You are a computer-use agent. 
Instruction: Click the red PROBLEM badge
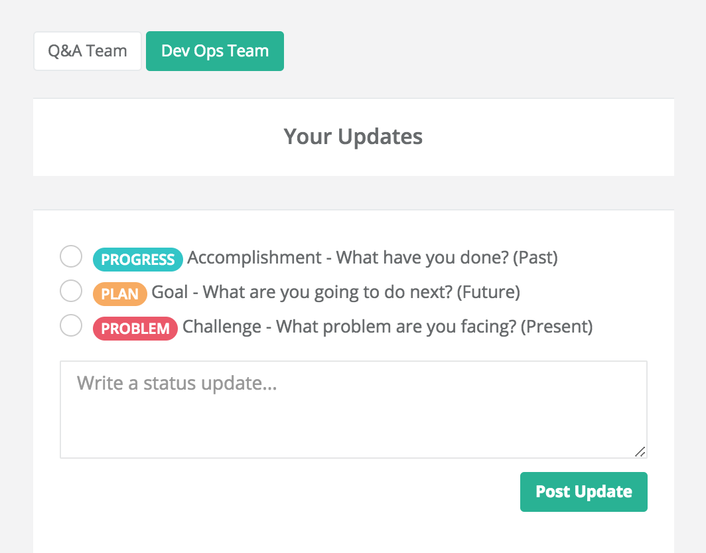point(135,329)
